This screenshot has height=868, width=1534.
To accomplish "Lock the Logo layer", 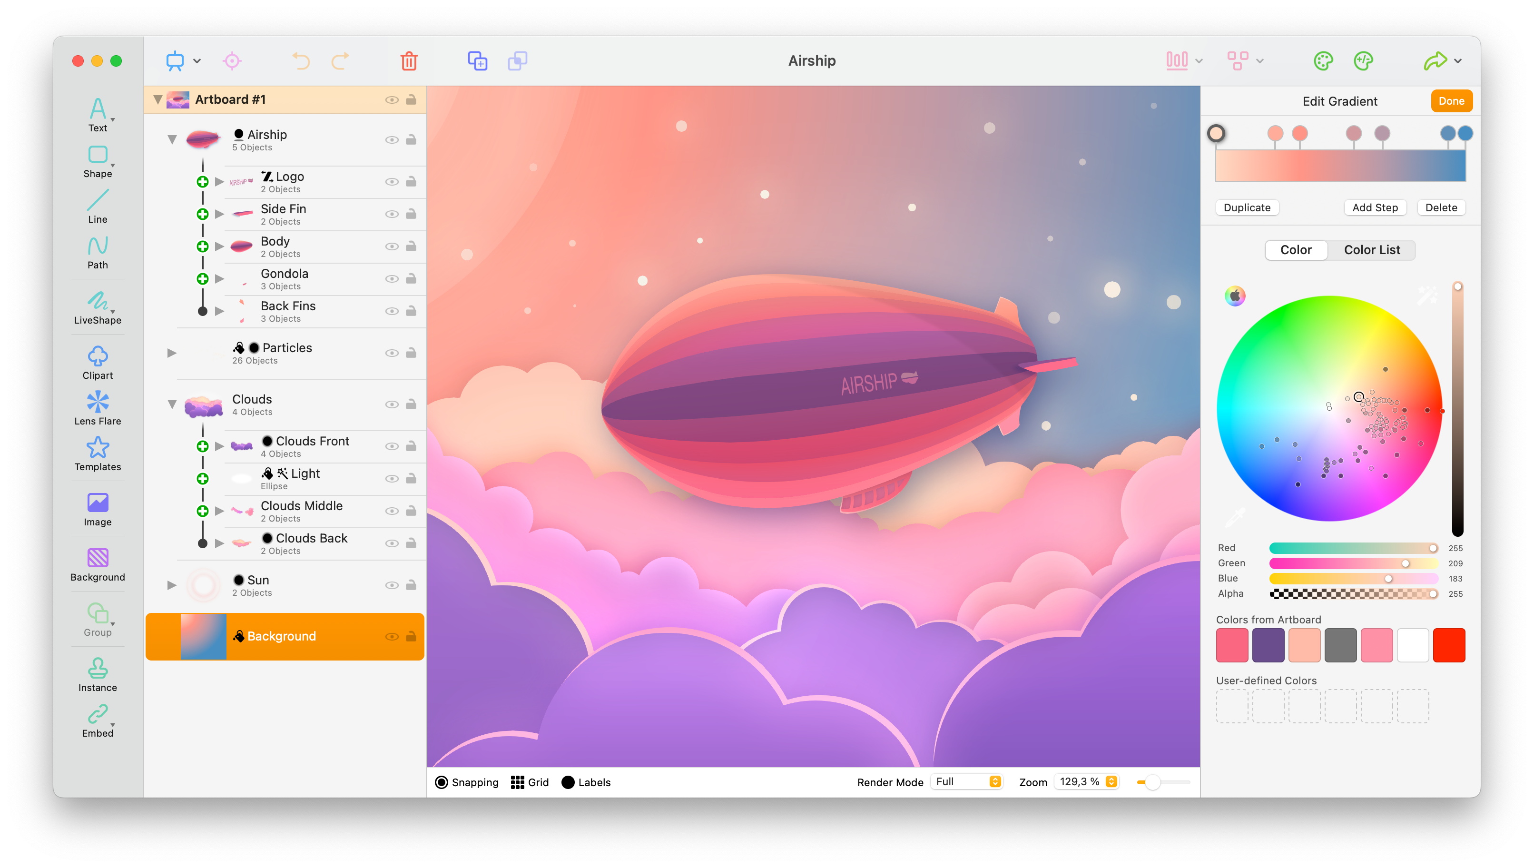I will [411, 182].
